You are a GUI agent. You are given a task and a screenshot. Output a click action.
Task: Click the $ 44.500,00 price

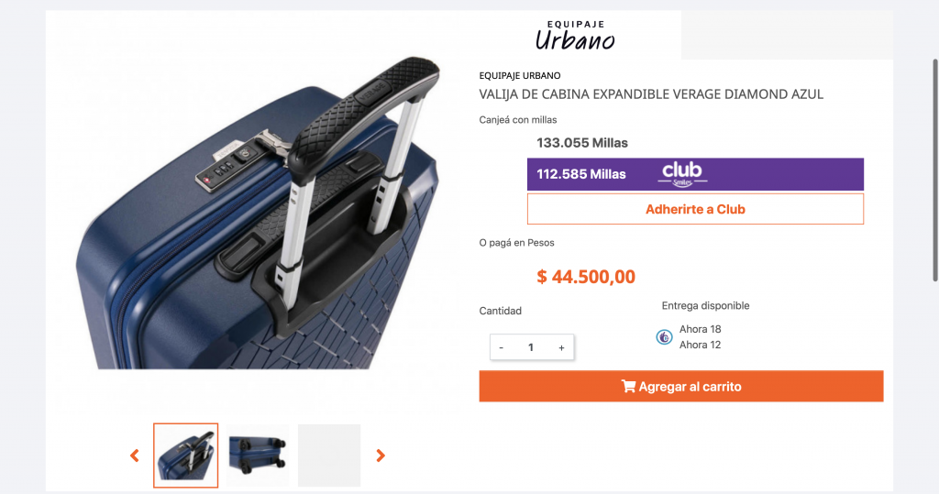586,277
